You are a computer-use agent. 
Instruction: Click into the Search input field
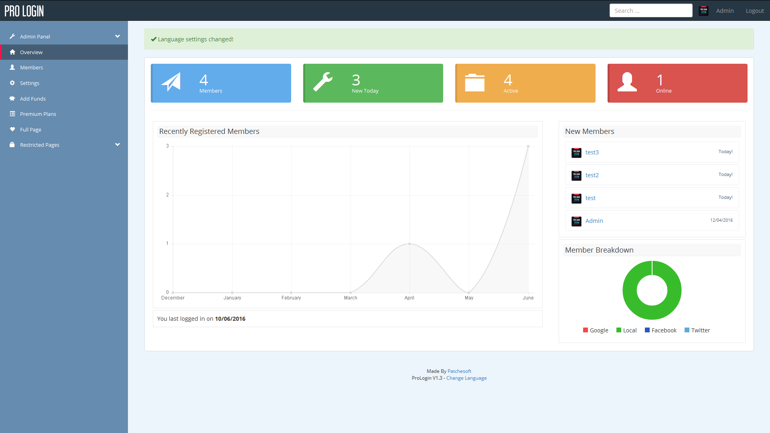coord(650,11)
